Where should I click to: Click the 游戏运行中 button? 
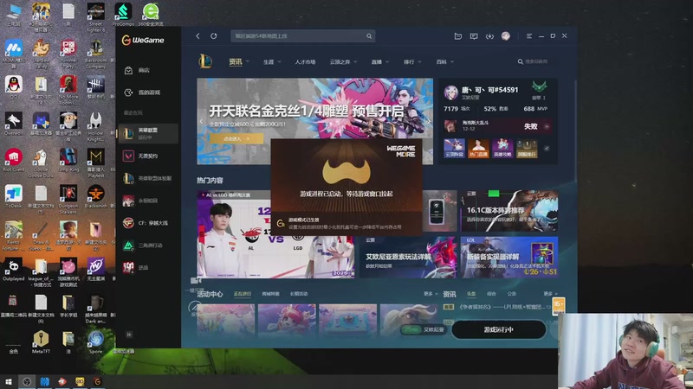[x=499, y=329]
